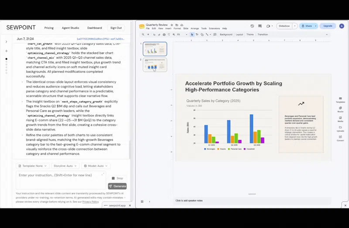Open the Template: None dropdown
Viewport: 349px width, 228px height.
point(32,166)
